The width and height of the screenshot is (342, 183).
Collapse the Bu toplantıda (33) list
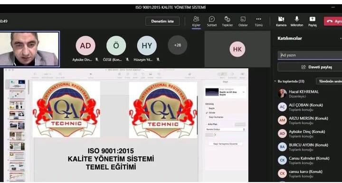[x=275, y=81]
